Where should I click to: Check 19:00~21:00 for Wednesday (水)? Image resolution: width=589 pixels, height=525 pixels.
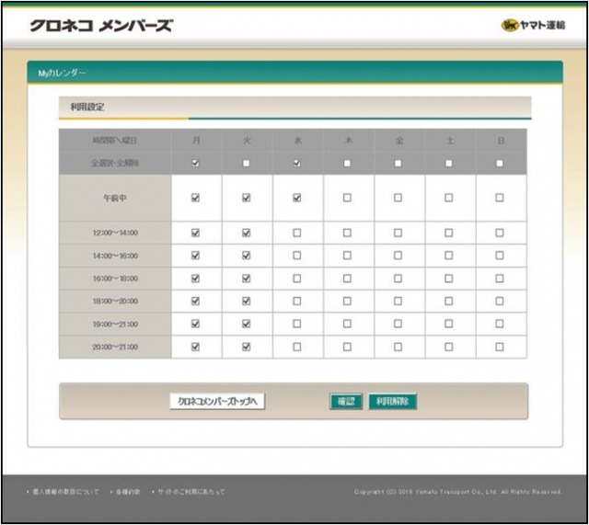coord(296,324)
